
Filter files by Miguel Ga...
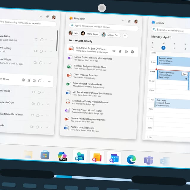click(111, 35)
